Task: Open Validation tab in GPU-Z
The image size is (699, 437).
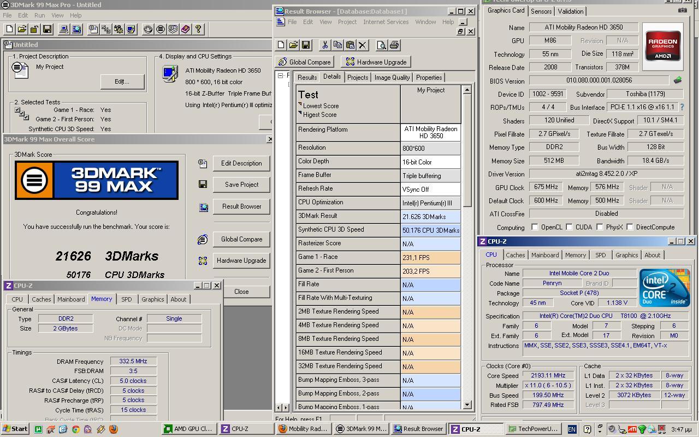Action: tap(570, 11)
